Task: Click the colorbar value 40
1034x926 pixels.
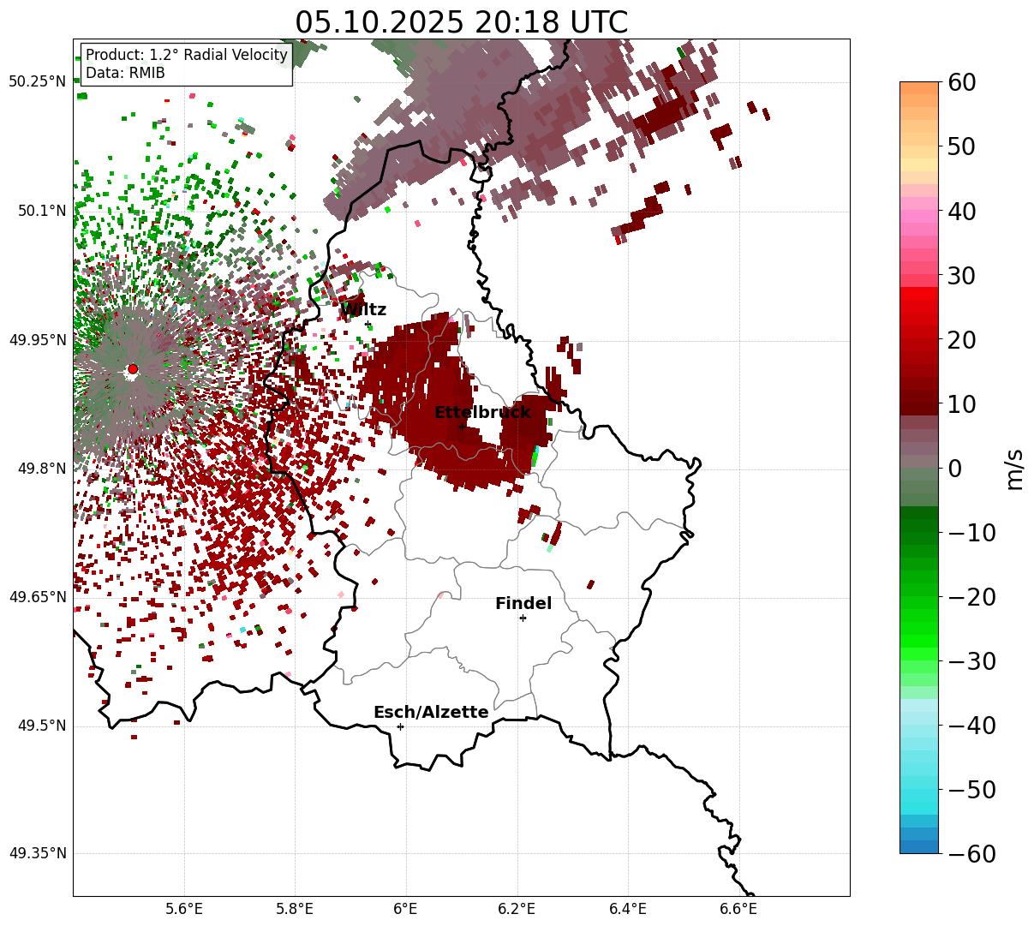Action: (962, 211)
